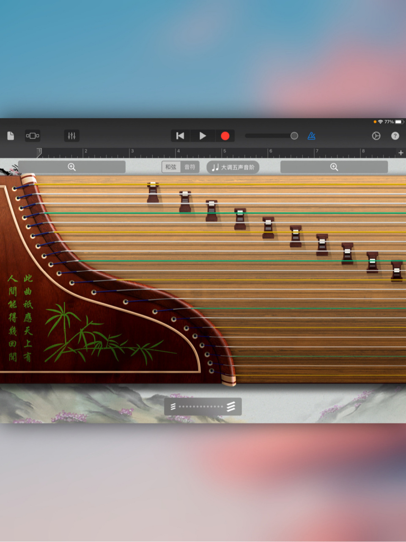406x542 pixels.
Task: Switch to Tracks view
Action: (33, 135)
